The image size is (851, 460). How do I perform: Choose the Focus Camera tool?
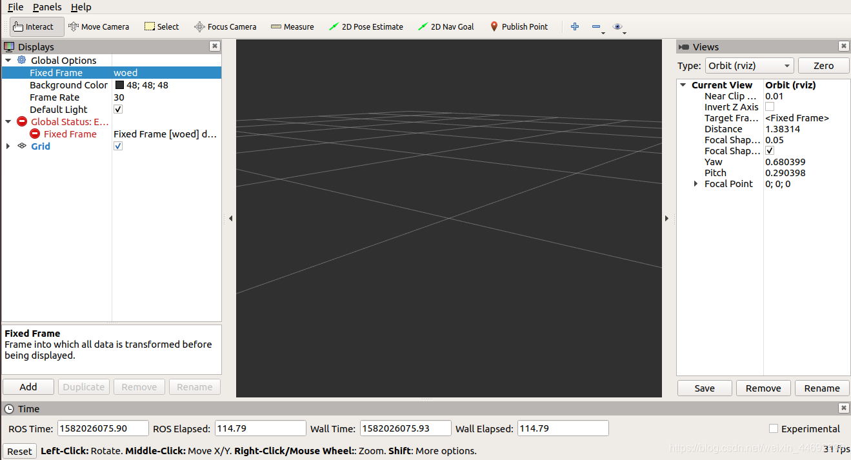coord(225,26)
